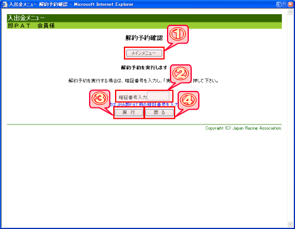Focus the 暗証番号入力 PIN field

point(158,96)
